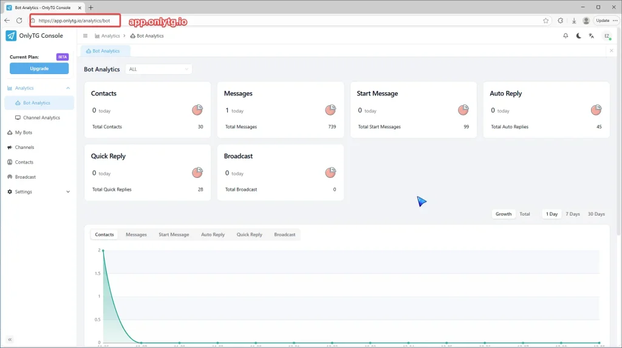This screenshot has width=622, height=348.
Task: Click the Quick Reply card pie icon
Action: (x=197, y=172)
